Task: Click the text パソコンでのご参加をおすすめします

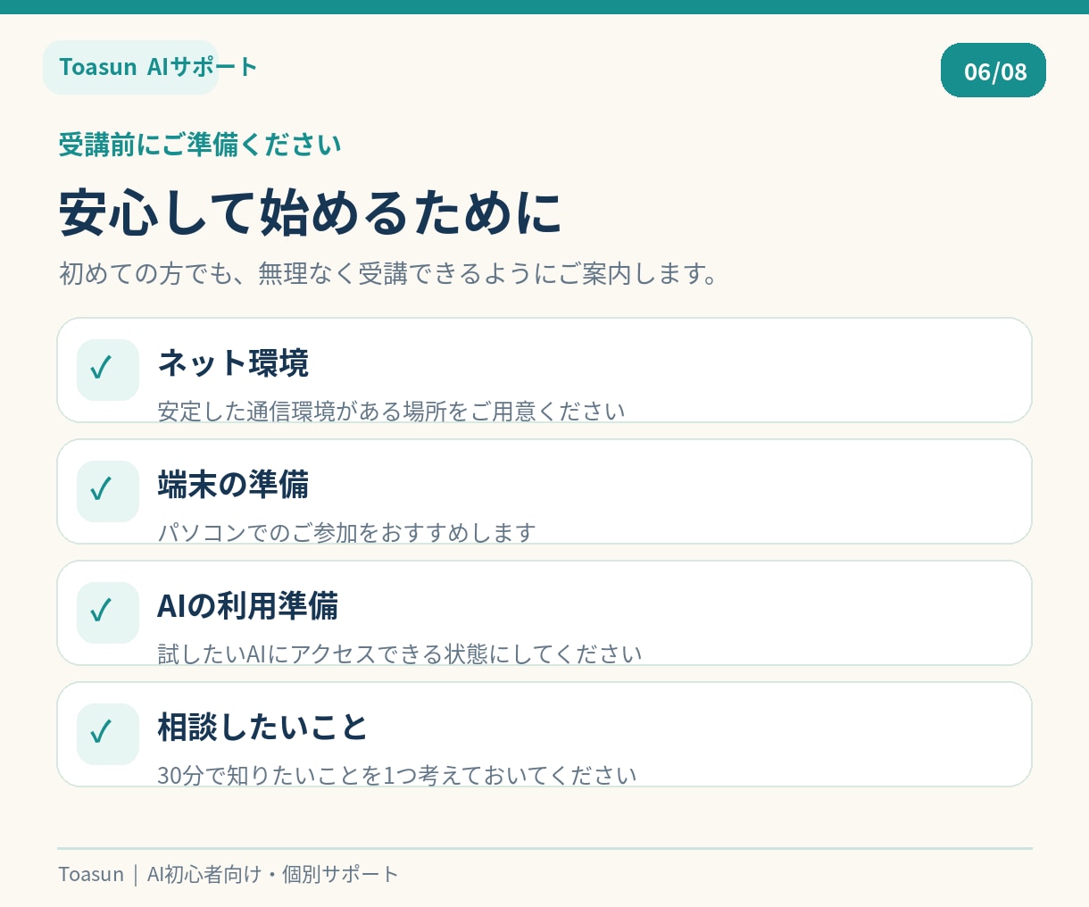Action: click(x=346, y=533)
